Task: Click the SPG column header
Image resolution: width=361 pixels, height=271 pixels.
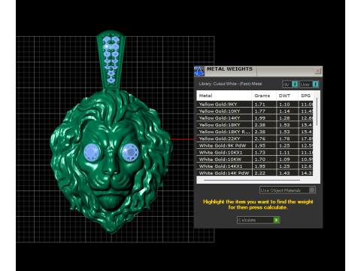Action: tap(306, 96)
